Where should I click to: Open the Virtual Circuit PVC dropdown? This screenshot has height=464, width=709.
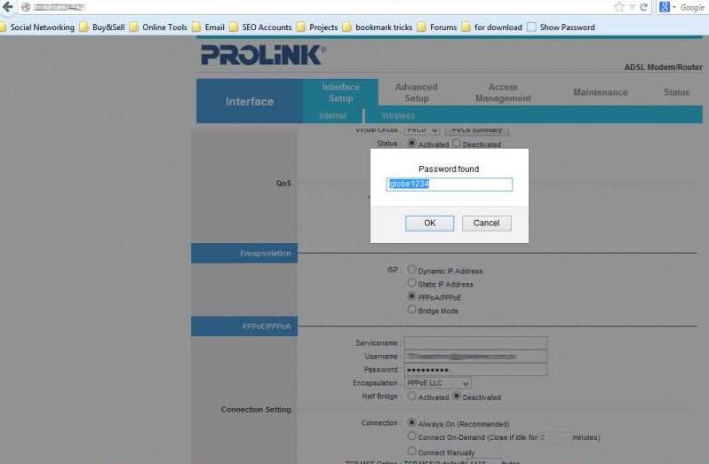point(421,130)
